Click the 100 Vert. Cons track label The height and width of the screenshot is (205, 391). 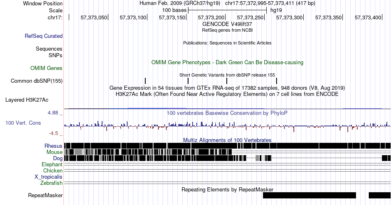pos(23,123)
